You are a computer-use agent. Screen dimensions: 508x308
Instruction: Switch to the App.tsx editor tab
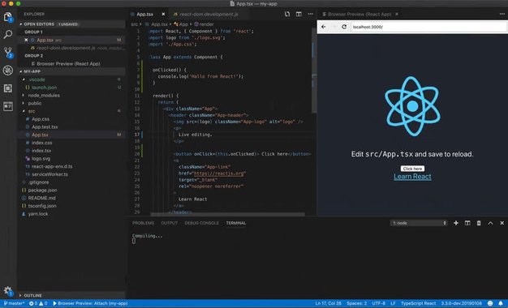(x=144, y=15)
